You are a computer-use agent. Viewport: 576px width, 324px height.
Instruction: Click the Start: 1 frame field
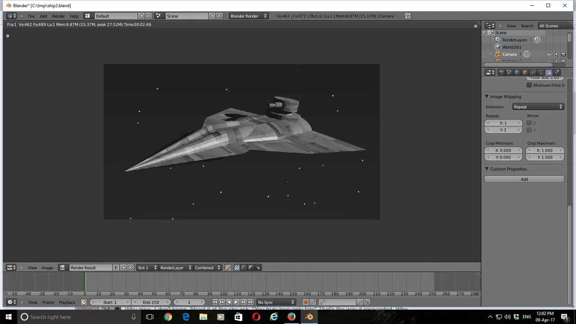(109, 302)
